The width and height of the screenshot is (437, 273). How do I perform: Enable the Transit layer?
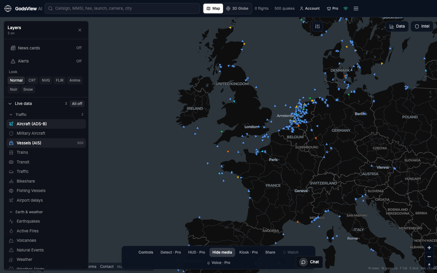click(x=46, y=162)
